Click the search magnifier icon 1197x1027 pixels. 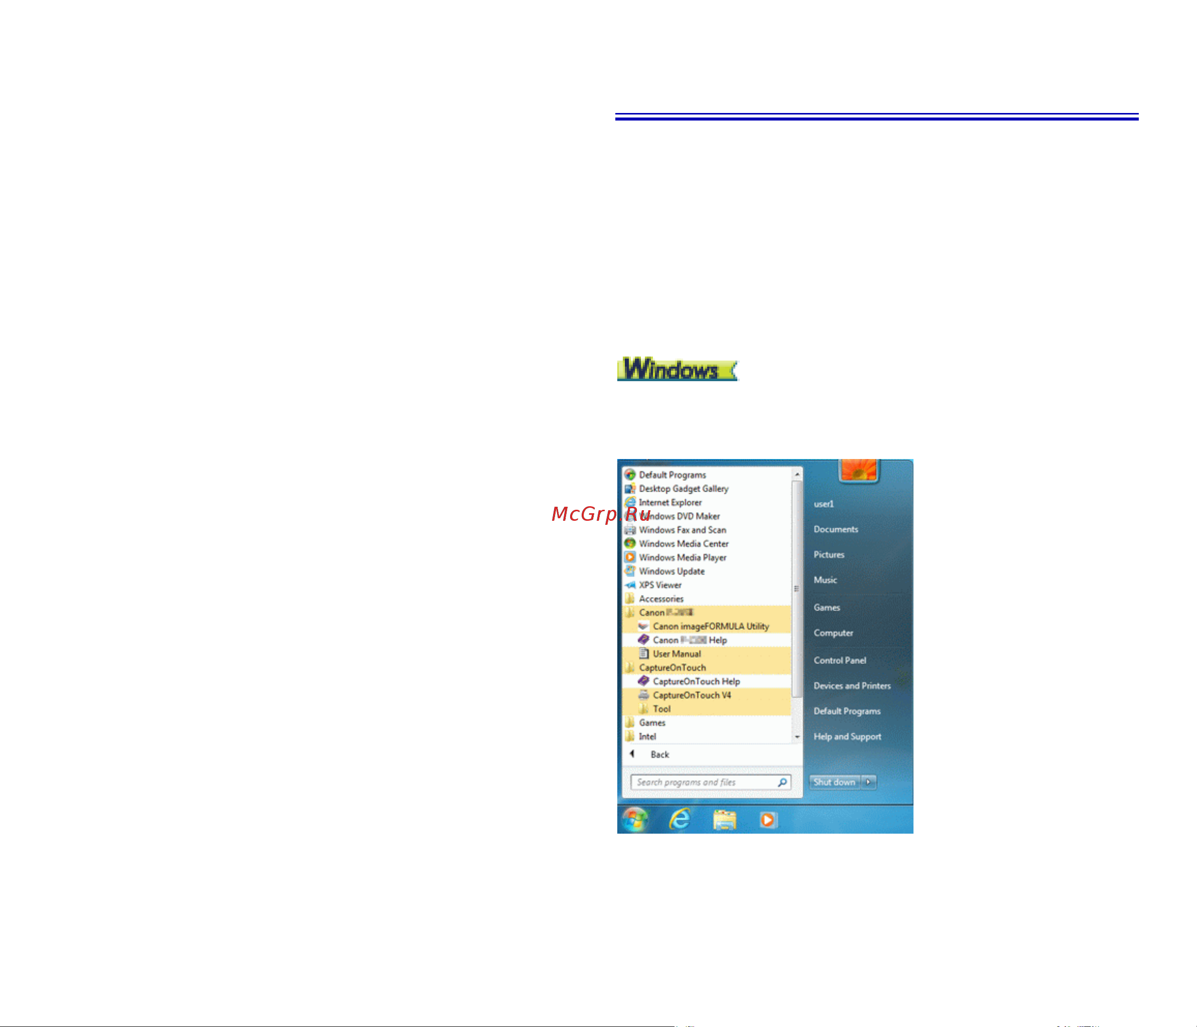click(782, 782)
